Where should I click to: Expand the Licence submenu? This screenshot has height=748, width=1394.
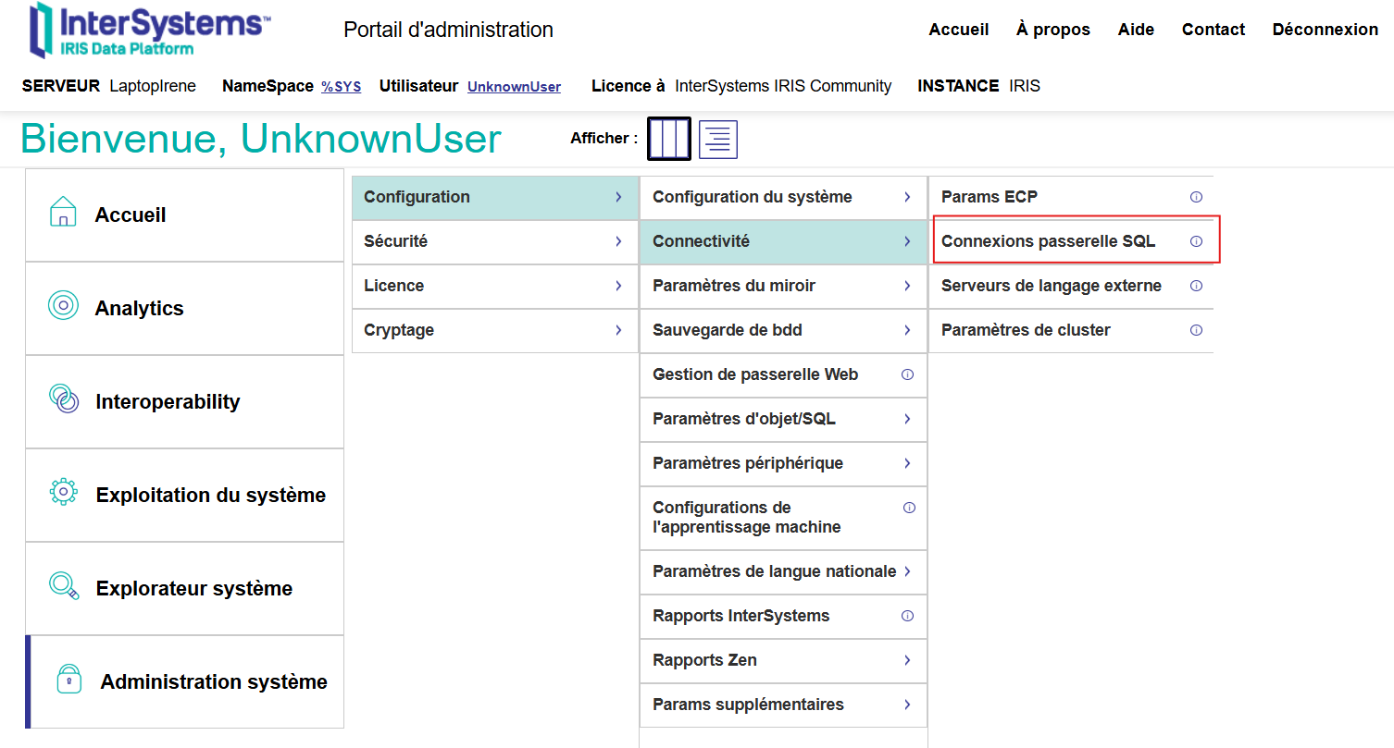coord(494,286)
